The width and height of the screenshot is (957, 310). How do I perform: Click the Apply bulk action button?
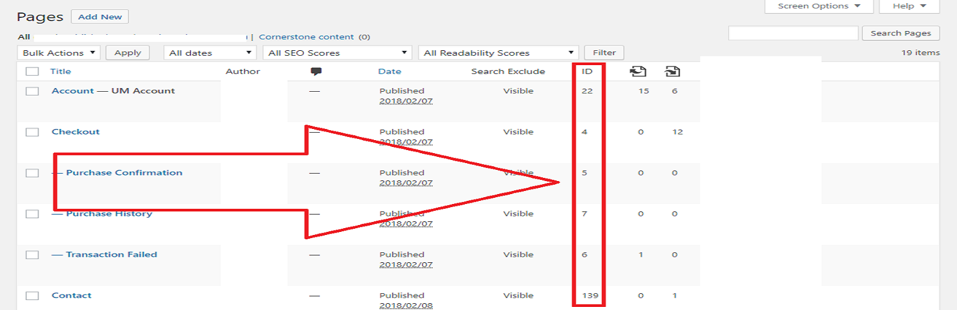tap(128, 53)
